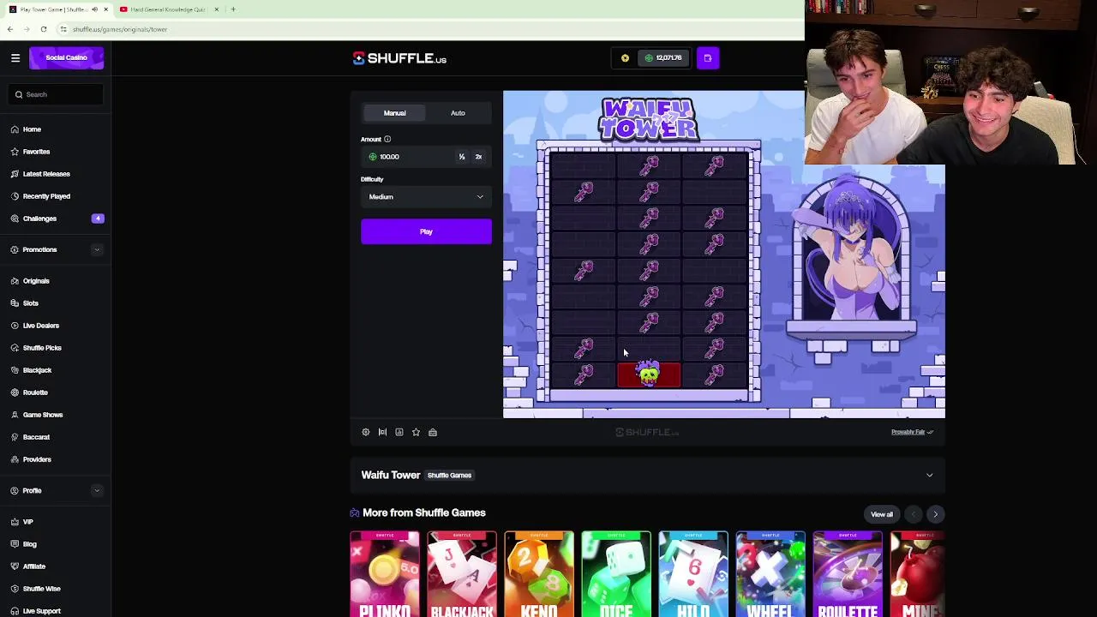
Task: Open the Blackjack game thumbnail
Action: [462, 574]
